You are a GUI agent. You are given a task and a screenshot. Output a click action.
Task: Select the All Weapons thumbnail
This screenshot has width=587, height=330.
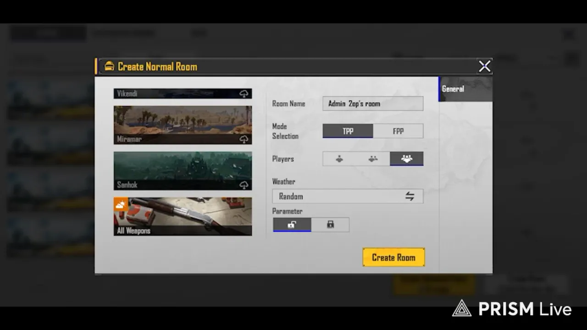point(183,216)
